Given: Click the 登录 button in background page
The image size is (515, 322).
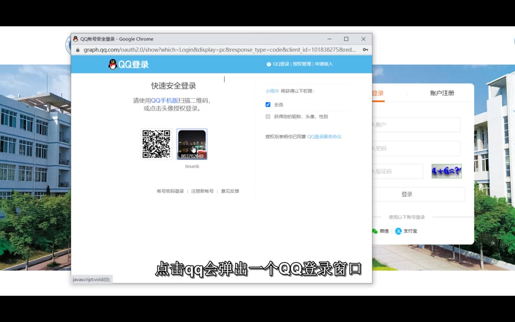Looking at the screenshot, I should pos(418,194).
